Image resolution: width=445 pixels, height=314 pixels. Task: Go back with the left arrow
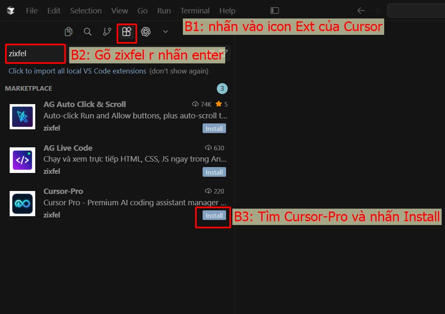[361, 10]
